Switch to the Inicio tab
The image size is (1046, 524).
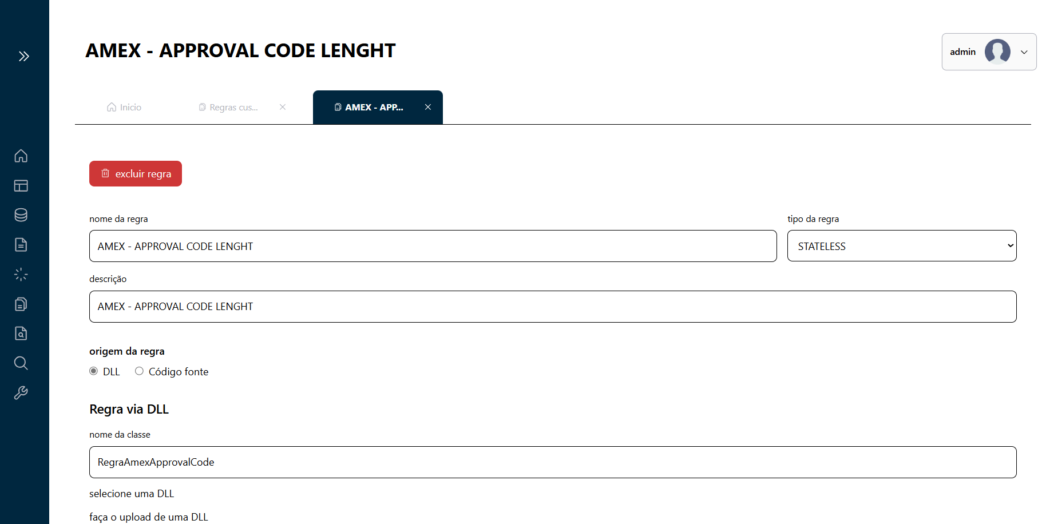[x=124, y=108]
